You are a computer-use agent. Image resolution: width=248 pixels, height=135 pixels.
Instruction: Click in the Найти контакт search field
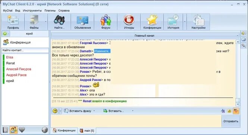25,50
